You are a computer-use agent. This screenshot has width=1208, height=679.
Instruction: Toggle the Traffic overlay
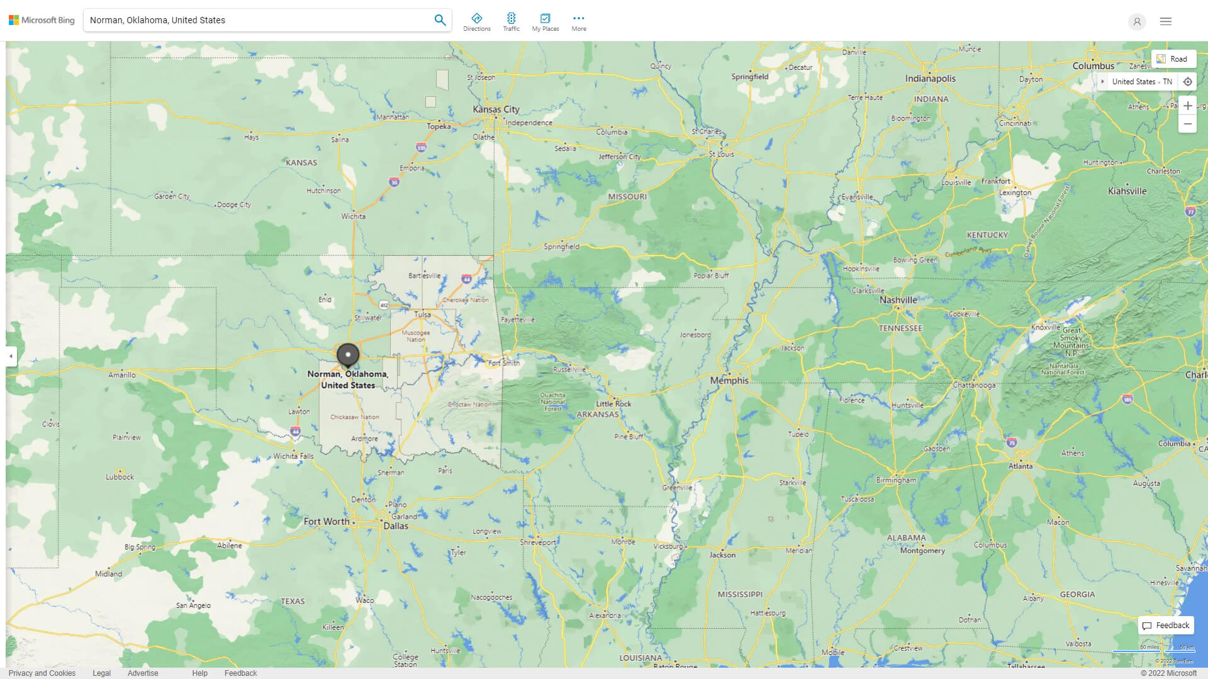pyautogui.click(x=512, y=21)
